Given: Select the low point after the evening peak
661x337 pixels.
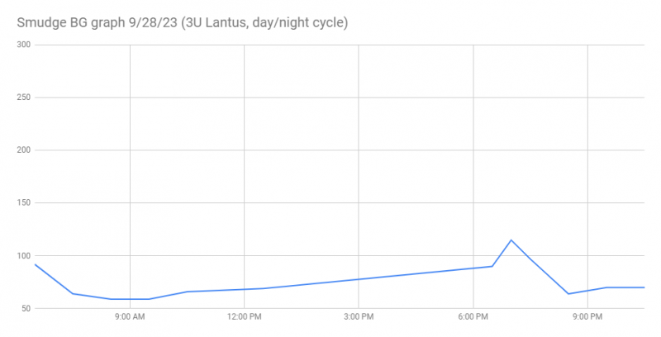Looking at the screenshot, I should pos(568,294).
